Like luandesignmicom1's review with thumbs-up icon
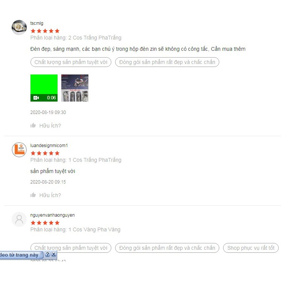 pos(33,195)
